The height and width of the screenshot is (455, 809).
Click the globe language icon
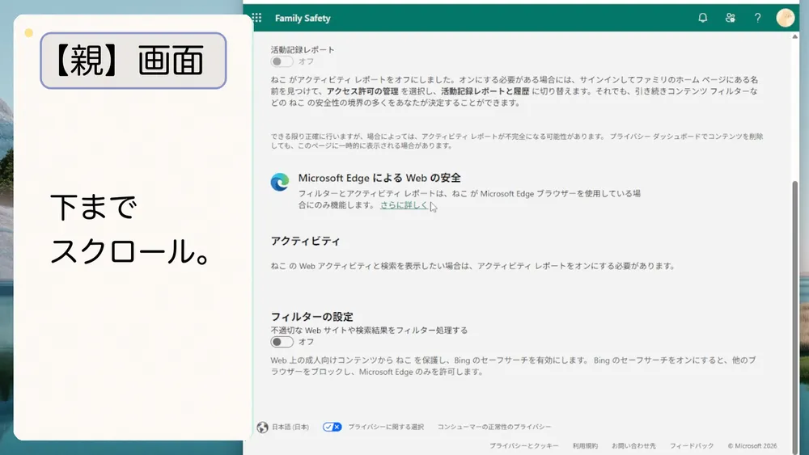coord(263,428)
